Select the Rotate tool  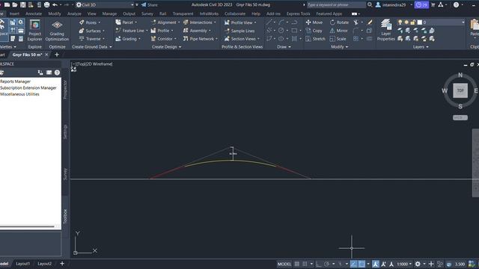[x=339, y=22]
